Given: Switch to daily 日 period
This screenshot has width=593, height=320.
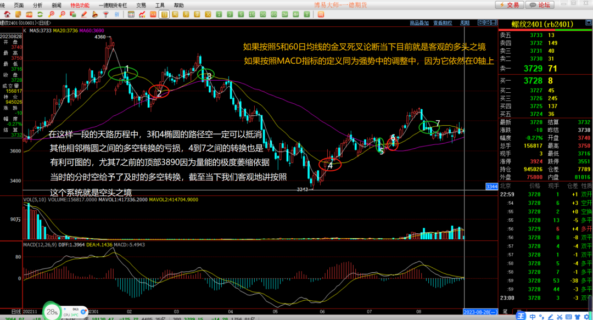Looking at the screenshot, I should click(x=164, y=14).
